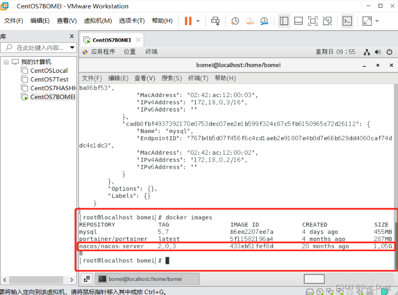Open the 选项卡(T) menu
The image size is (398, 295).
pyautogui.click(x=132, y=21)
